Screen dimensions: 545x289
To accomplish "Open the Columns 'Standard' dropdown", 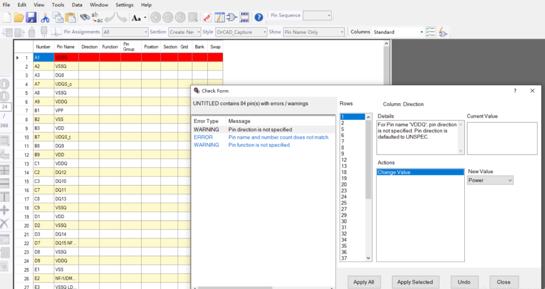I will (x=398, y=32).
